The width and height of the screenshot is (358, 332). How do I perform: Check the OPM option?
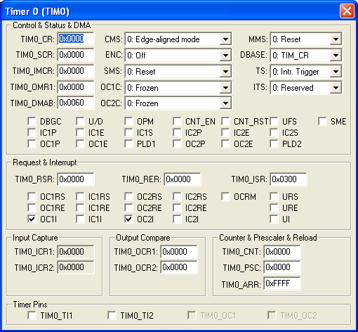pyautogui.click(x=128, y=122)
